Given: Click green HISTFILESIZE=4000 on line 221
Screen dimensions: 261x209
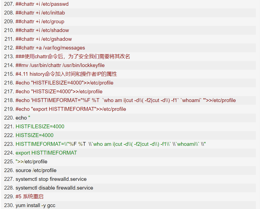Looking at the screenshot, I should [x=40, y=127].
